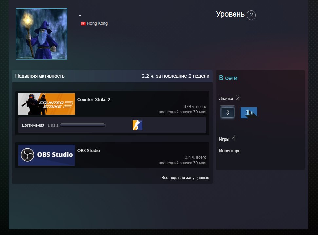Open the level 2 circle badge

[x=251, y=15]
